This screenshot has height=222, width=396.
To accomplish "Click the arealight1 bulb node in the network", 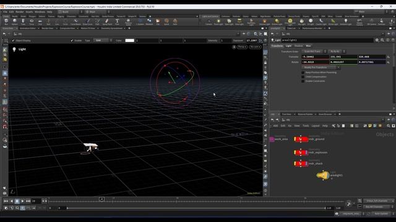I will [x=323, y=175].
